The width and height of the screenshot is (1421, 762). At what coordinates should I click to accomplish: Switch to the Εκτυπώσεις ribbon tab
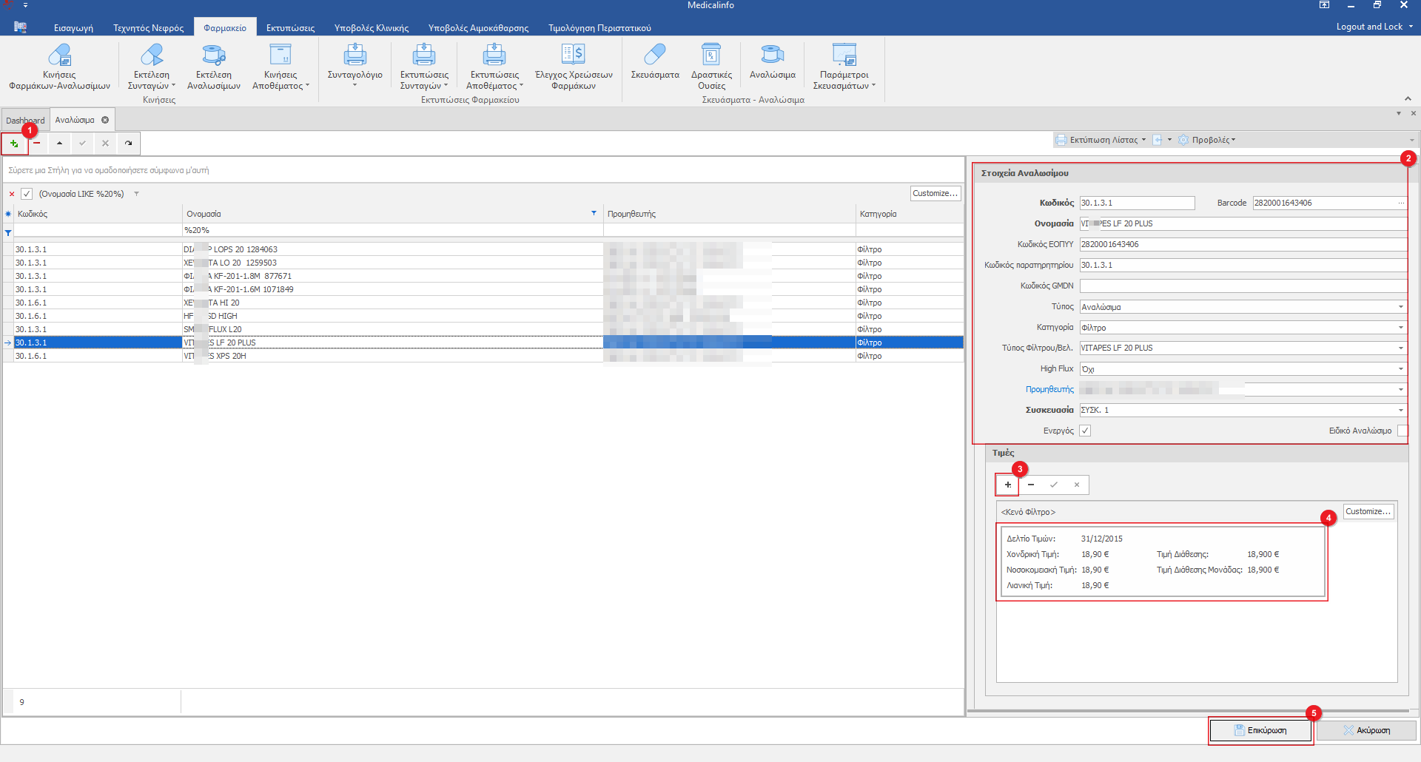290,28
